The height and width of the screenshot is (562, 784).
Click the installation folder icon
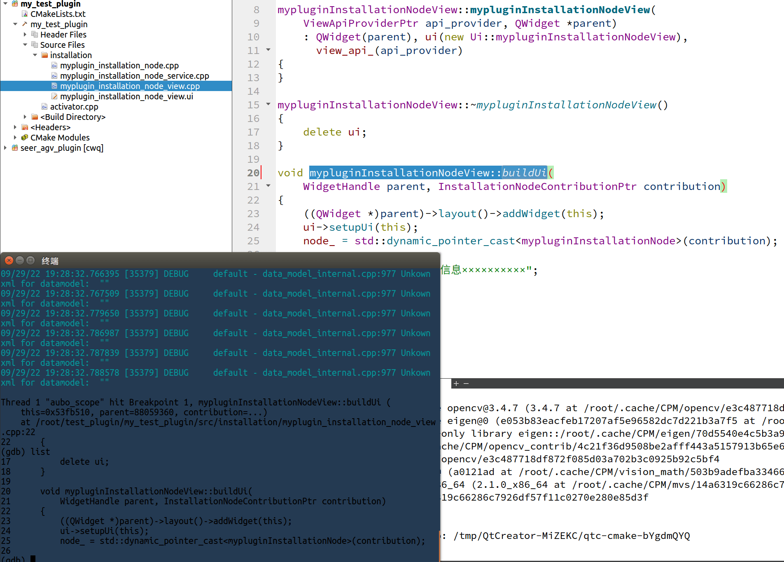coord(44,55)
